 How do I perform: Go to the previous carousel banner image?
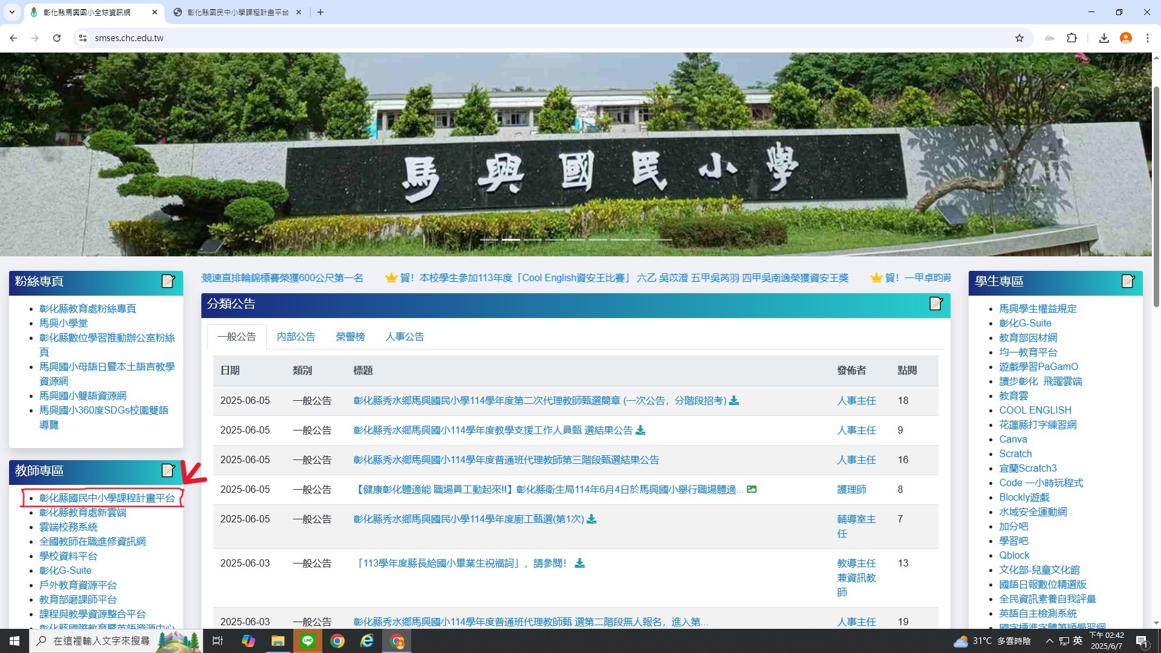pyautogui.click(x=86, y=142)
